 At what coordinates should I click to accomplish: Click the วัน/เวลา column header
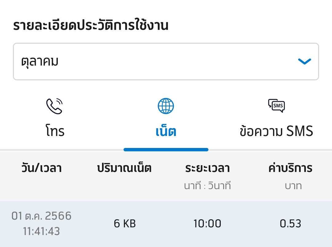(41, 168)
